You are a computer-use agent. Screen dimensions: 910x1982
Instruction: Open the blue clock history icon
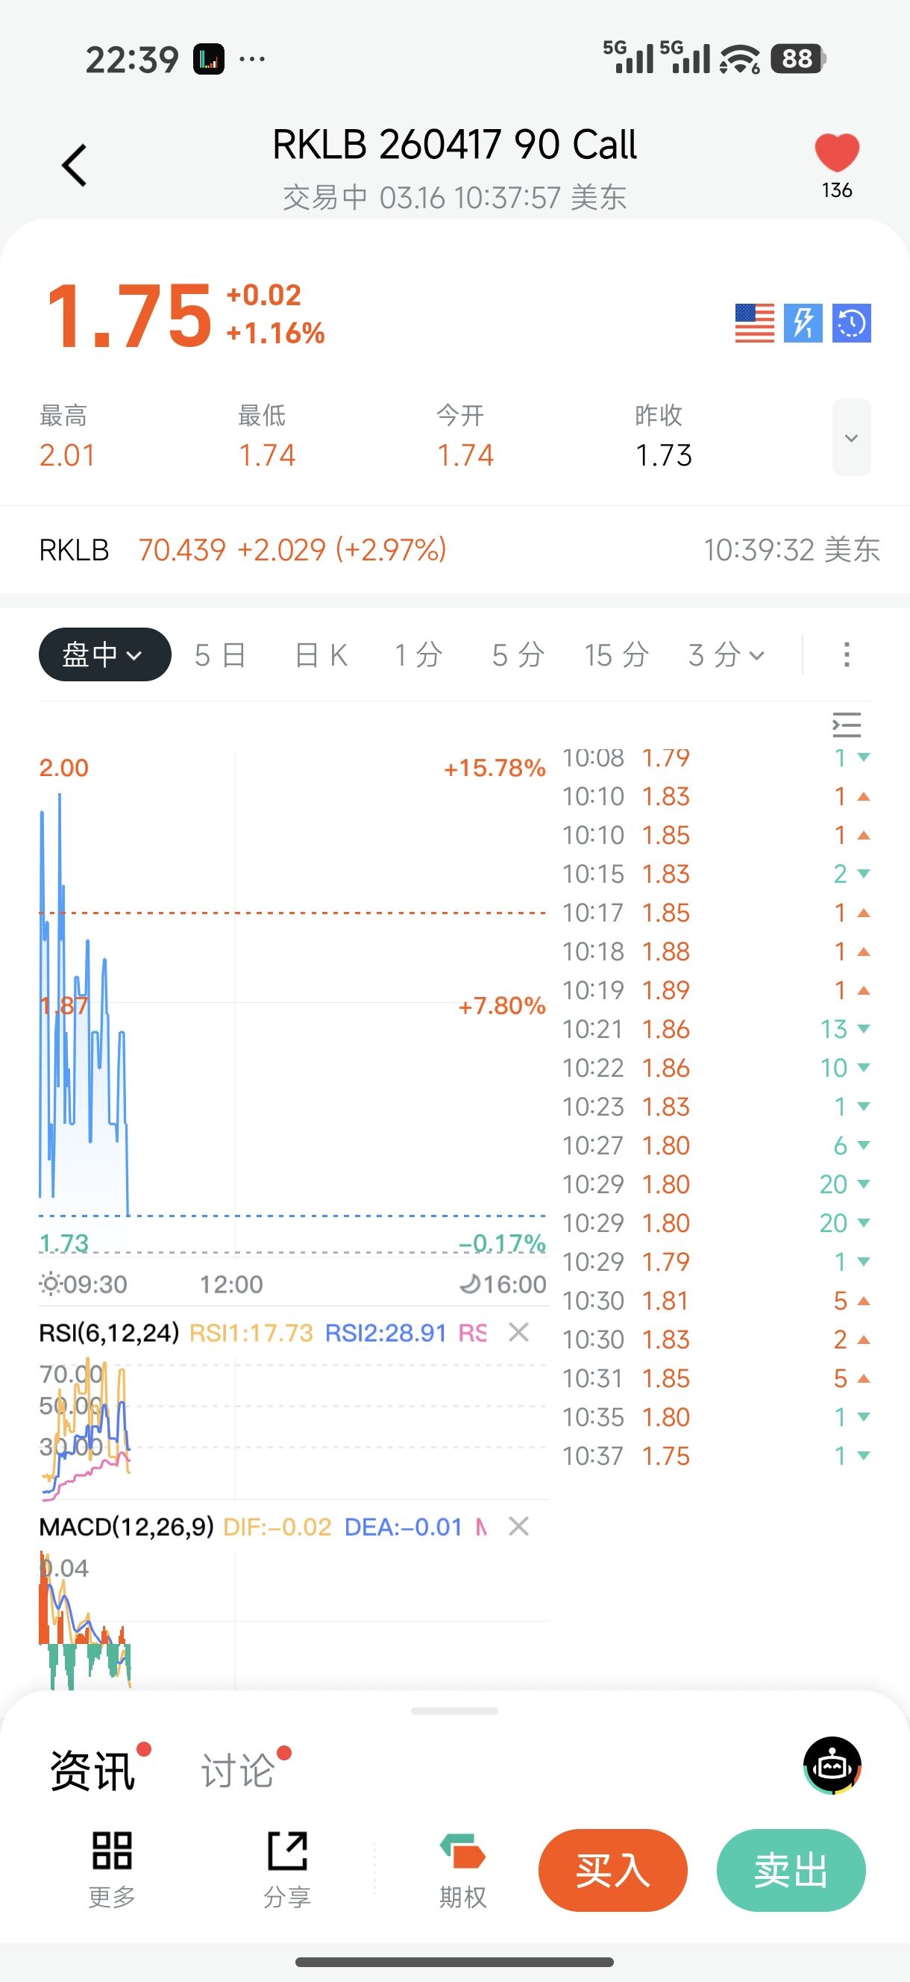851,323
